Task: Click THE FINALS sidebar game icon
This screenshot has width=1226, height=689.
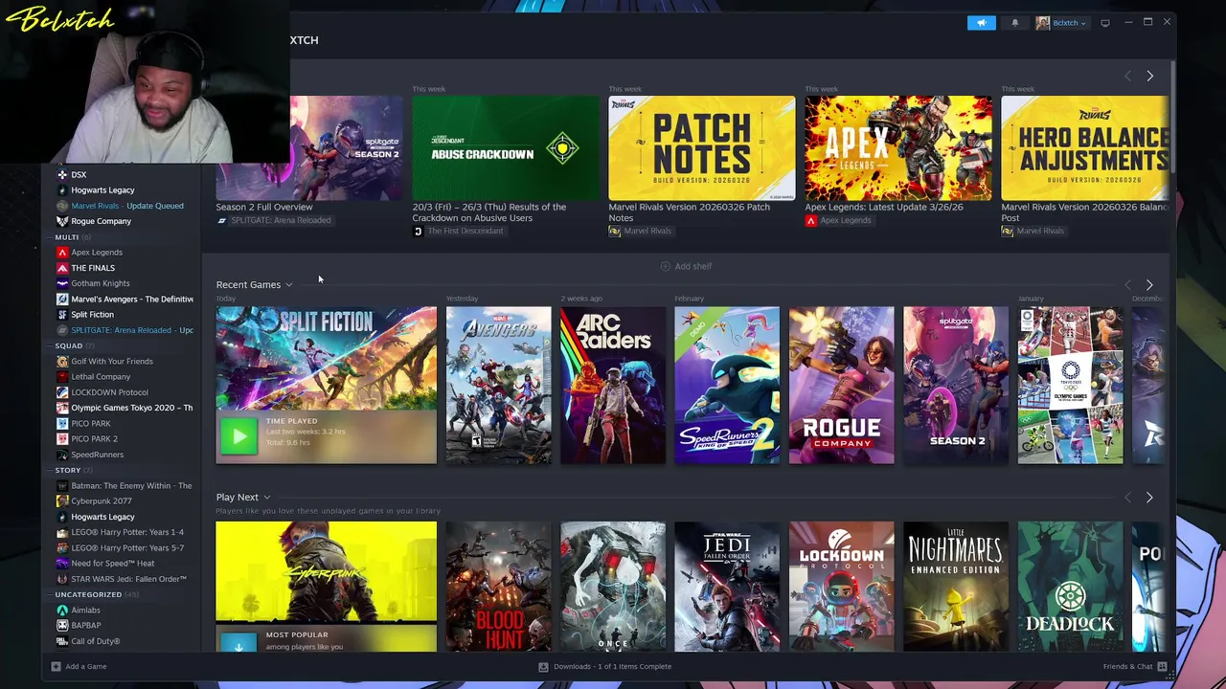Action: tap(62, 268)
